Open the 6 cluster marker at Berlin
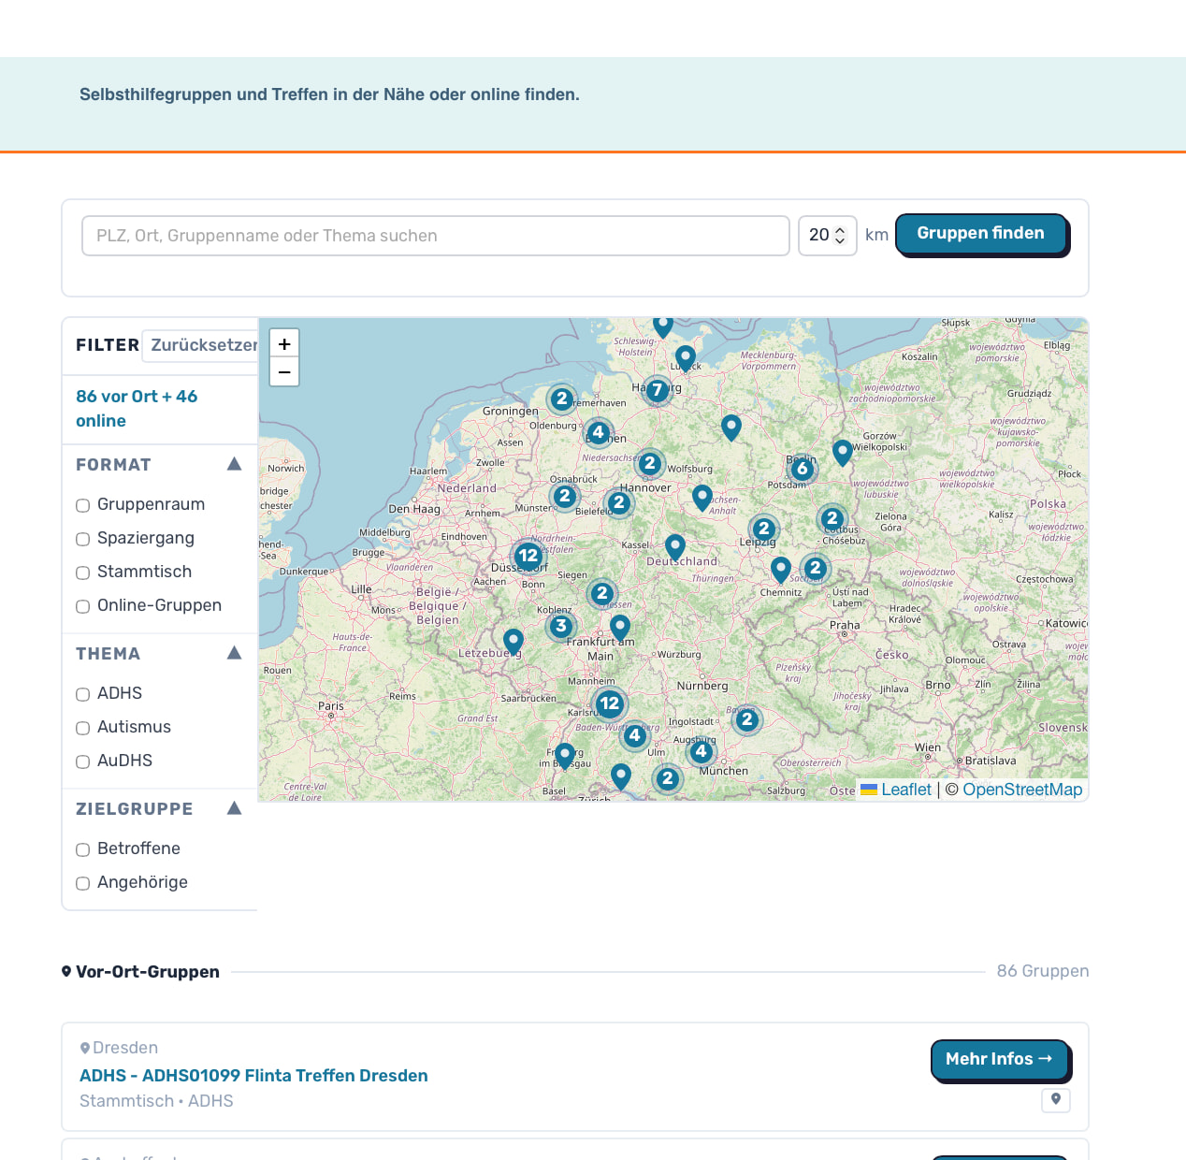The width and height of the screenshot is (1186, 1160). click(802, 469)
